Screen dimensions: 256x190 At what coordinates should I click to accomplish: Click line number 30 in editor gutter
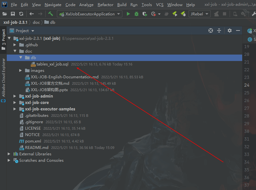247,131
